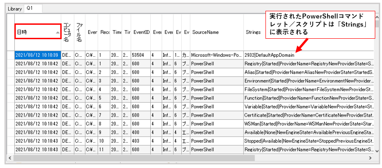Select the Certificate|Started strings cell
The height and width of the screenshot is (168, 382).
(x=309, y=115)
